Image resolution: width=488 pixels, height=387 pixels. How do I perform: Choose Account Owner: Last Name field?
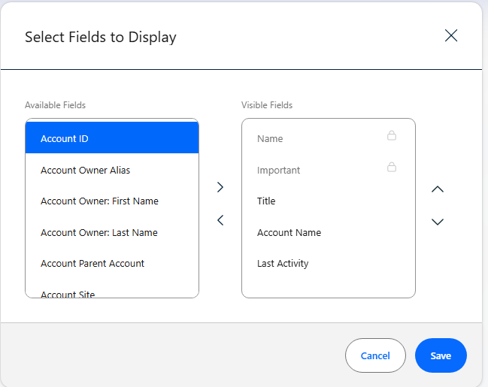tap(112, 232)
